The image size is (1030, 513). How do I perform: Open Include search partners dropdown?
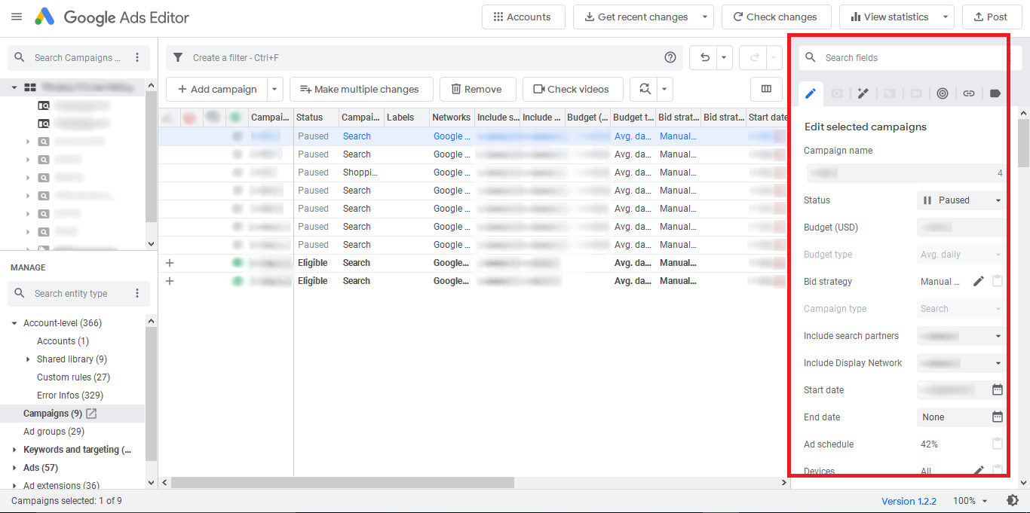tap(961, 336)
